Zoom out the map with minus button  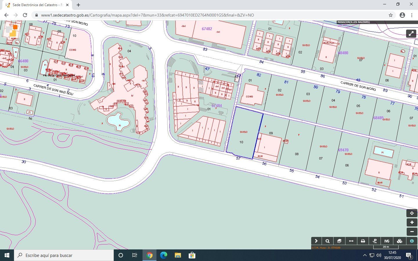click(x=412, y=232)
